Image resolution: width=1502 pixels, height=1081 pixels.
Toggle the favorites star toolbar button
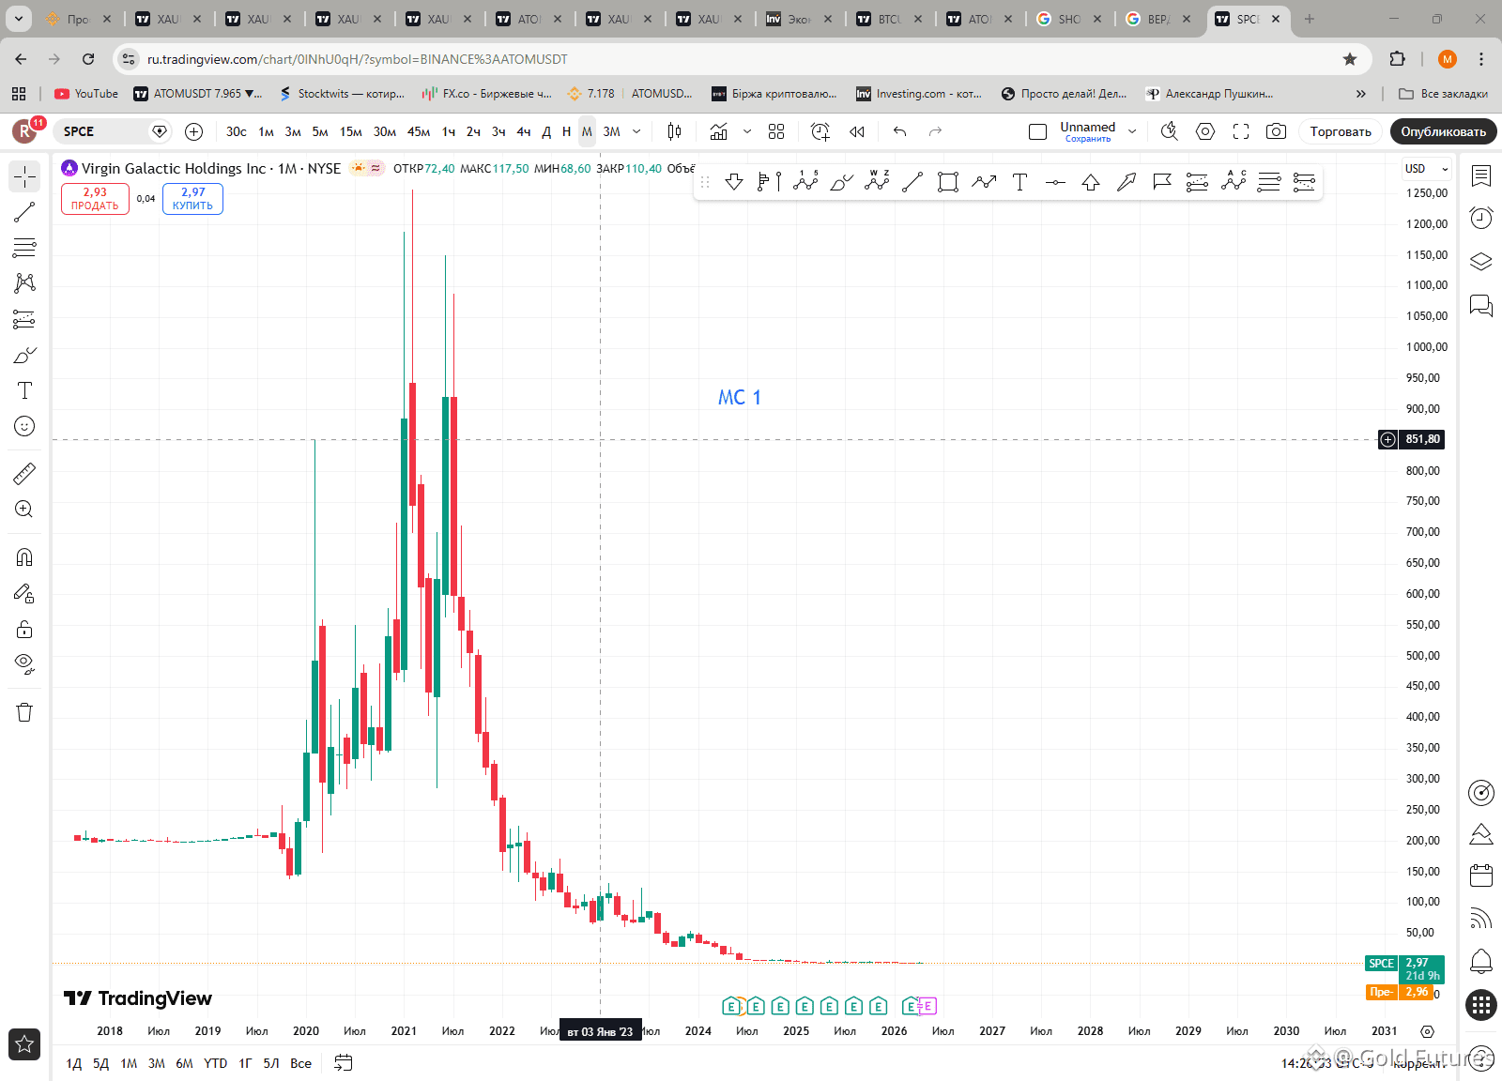(x=24, y=1044)
